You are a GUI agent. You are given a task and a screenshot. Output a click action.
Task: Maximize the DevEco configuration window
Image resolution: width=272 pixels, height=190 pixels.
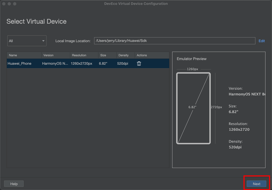click(15, 4)
